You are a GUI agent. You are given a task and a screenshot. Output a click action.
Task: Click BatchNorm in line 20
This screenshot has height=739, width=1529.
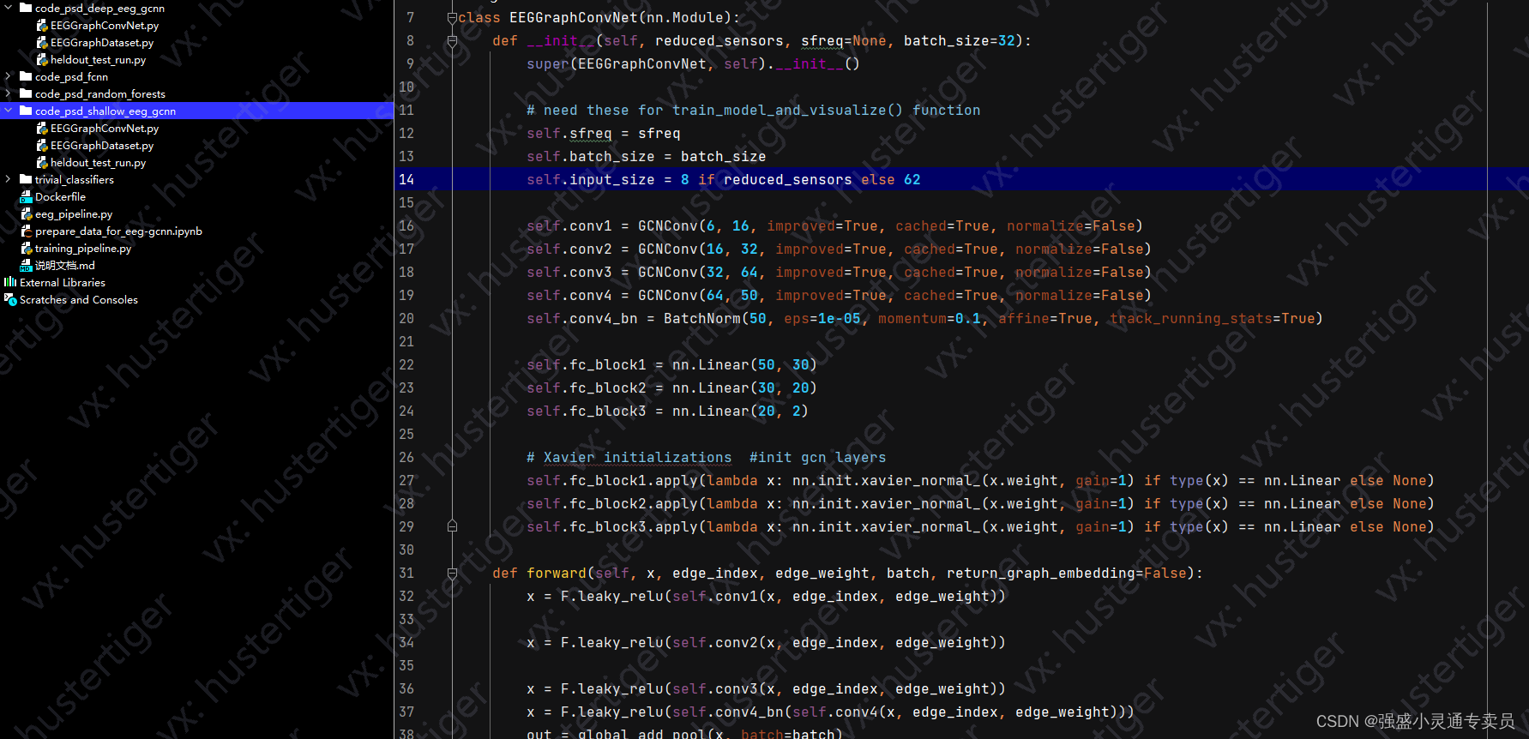tap(701, 318)
